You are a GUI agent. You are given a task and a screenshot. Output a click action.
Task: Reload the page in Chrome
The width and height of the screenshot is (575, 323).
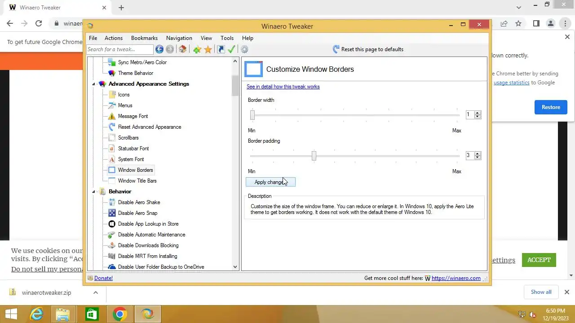point(39,23)
